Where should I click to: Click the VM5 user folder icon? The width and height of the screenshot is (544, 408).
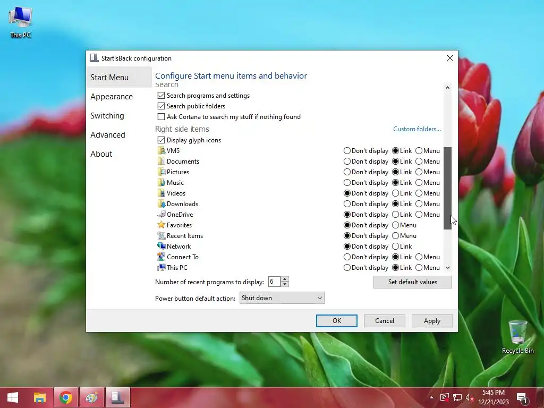click(161, 150)
